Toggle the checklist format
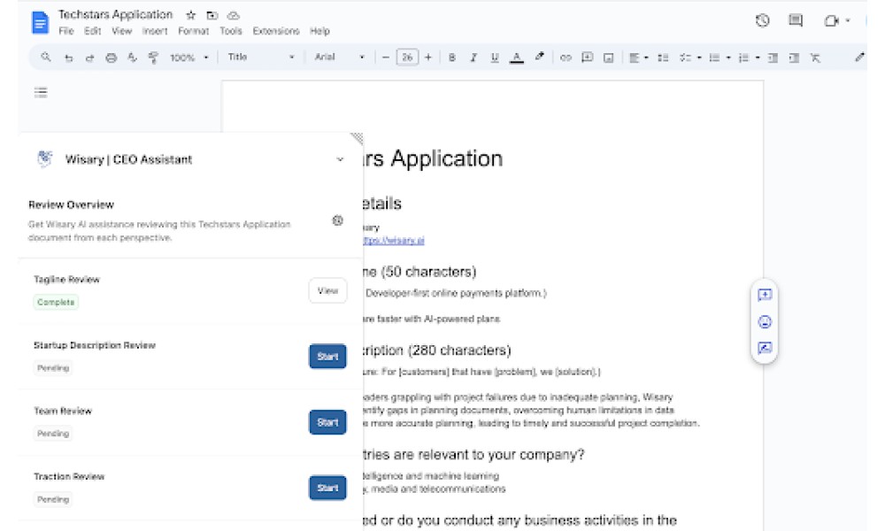This screenshot has width=885, height=531. [685, 58]
